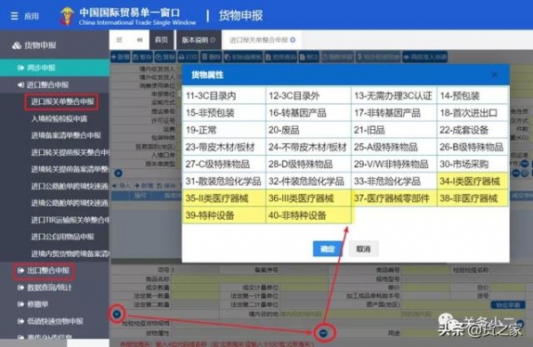
Task: Click the blue button next to 原产国(地区)
Action: coord(508,305)
